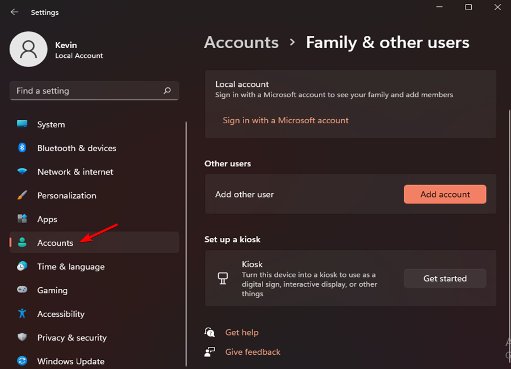Sign in with a Microsoft account
The image size is (511, 369).
286,120
